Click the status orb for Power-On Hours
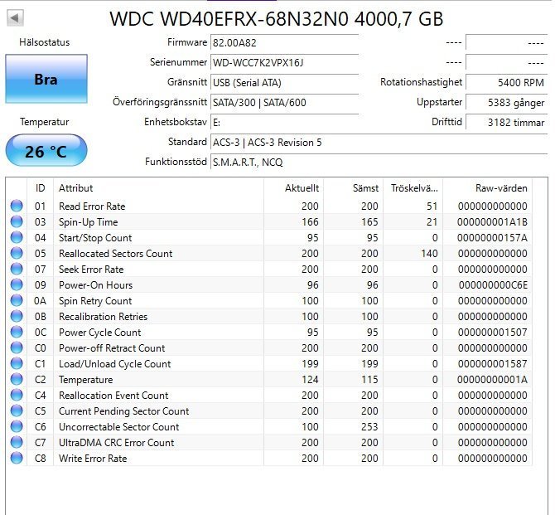555x515 pixels. [x=17, y=285]
